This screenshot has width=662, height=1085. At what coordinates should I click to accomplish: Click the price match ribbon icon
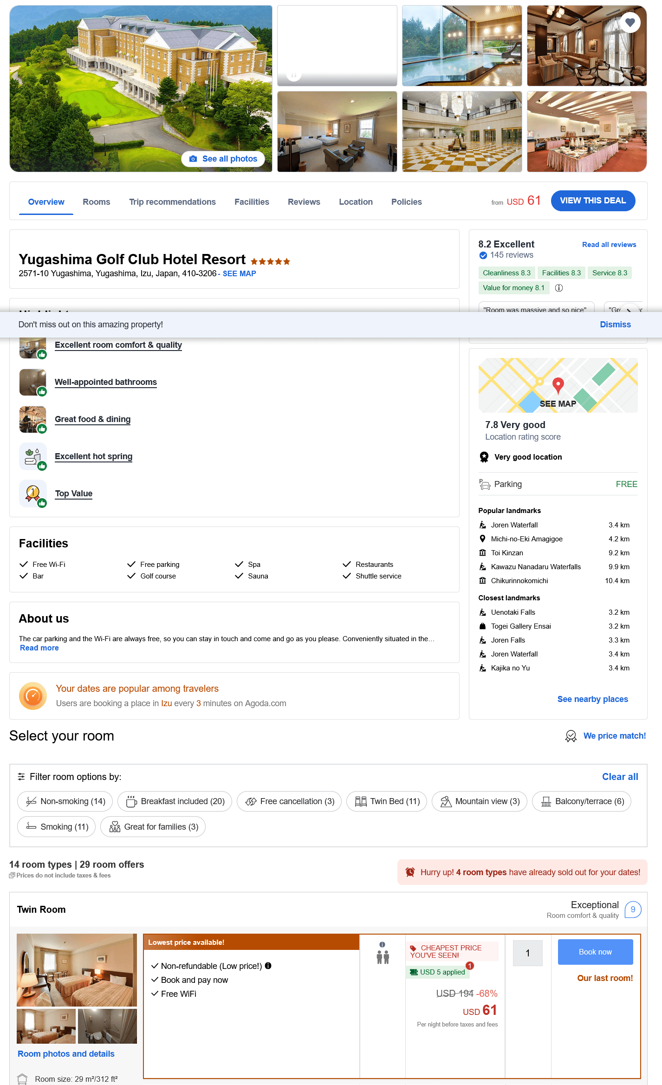pos(571,736)
